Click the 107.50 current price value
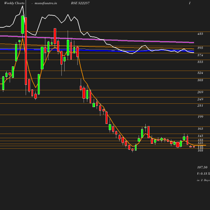The image size is (210, 210). tap(202, 167)
